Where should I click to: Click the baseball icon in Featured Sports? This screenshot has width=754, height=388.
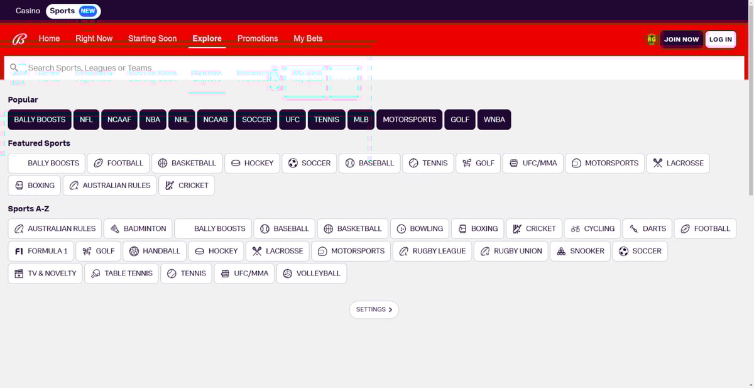tap(350, 164)
